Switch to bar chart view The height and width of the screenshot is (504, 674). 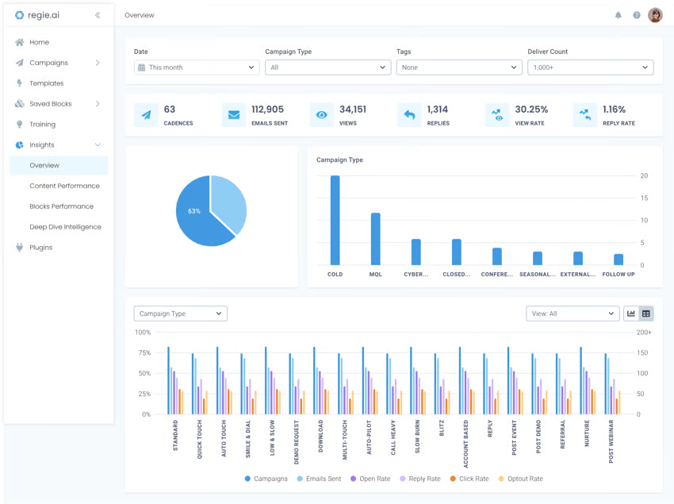pos(631,314)
